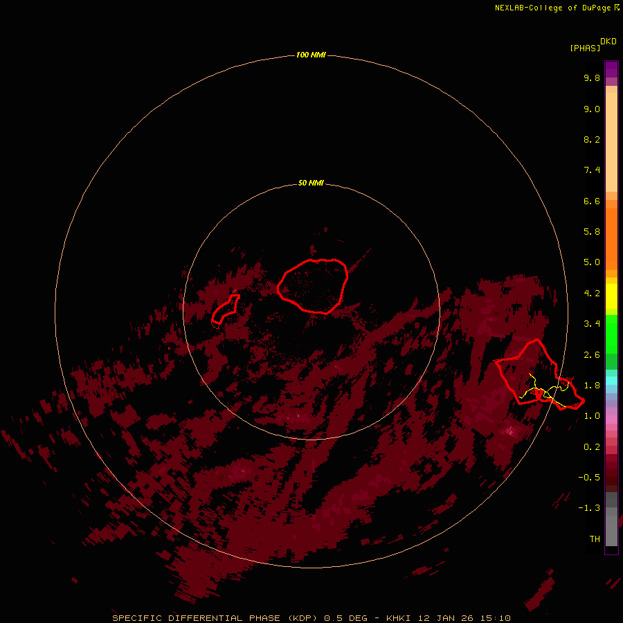
Task: Click the DKD label above the color bar
Action: pyautogui.click(x=608, y=42)
